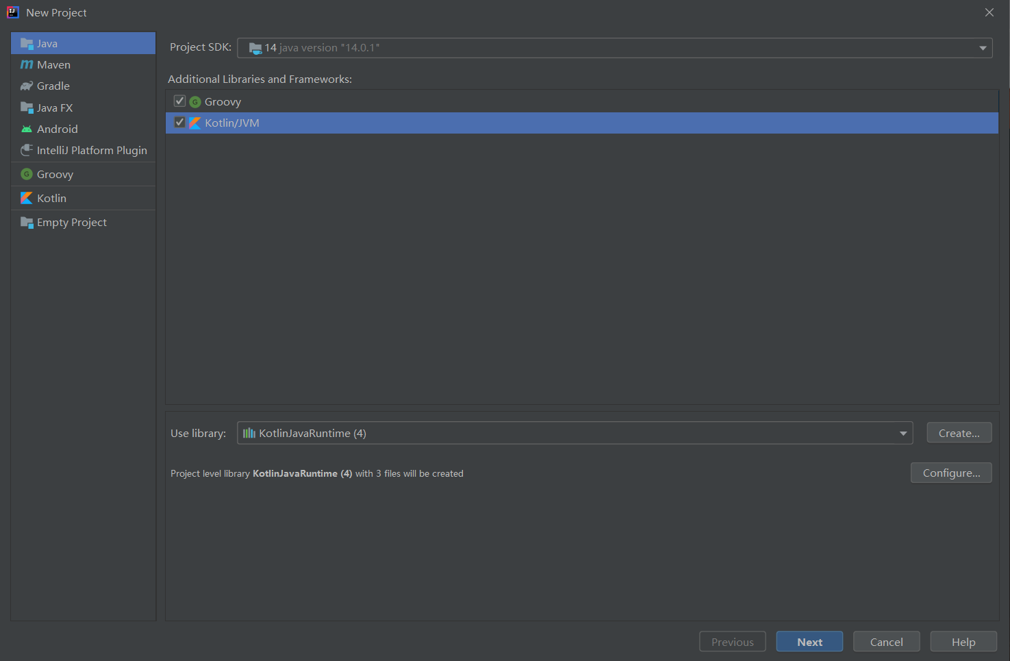The image size is (1010, 661).
Task: Expand the Use library dropdown arrow
Action: point(903,433)
